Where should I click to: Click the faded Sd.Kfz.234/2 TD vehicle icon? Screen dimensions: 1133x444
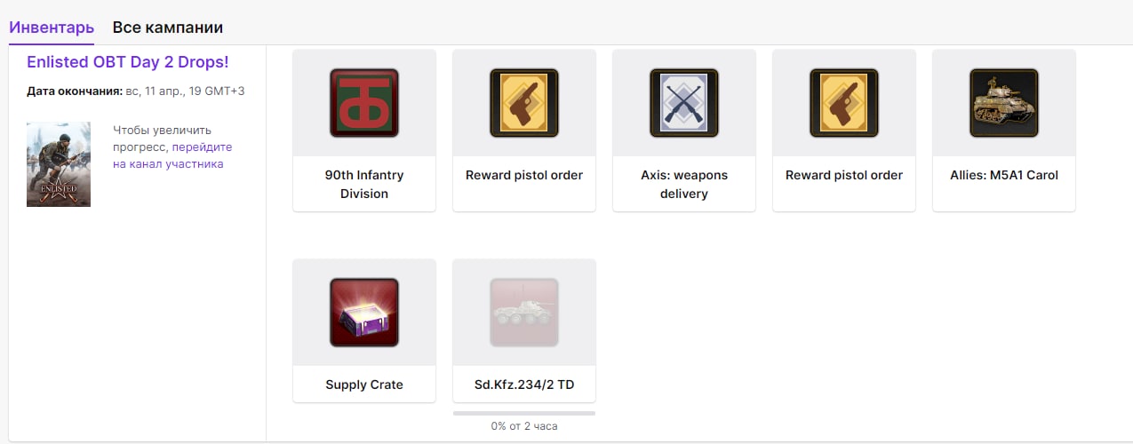[x=524, y=313]
